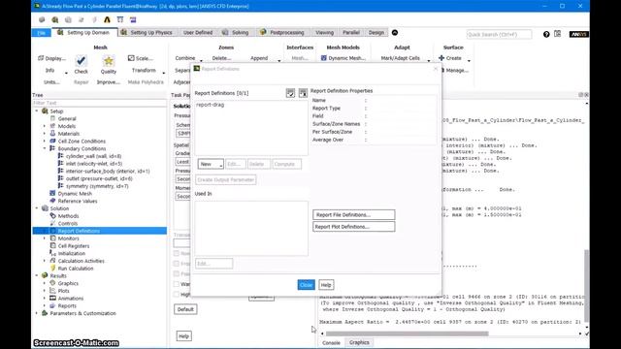Click the Check mesh checkmark icon
This screenshot has width=621, height=349.
[x=81, y=60]
